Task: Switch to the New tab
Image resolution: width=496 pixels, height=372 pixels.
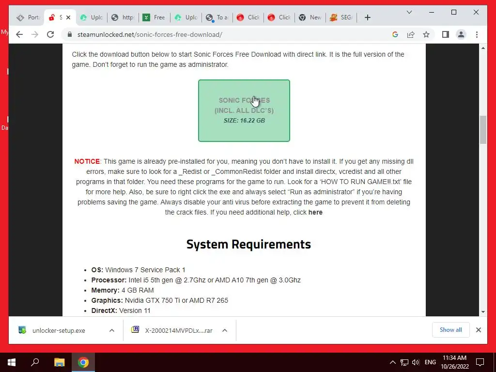Action: (x=310, y=17)
